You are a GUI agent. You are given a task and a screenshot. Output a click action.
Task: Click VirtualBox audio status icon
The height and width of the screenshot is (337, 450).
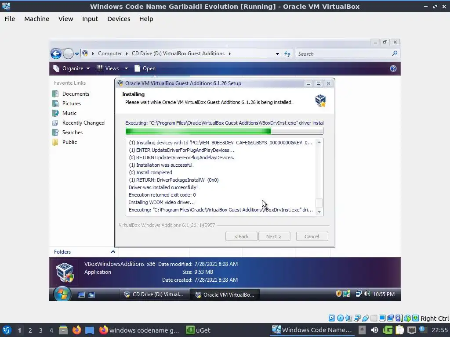point(348,318)
